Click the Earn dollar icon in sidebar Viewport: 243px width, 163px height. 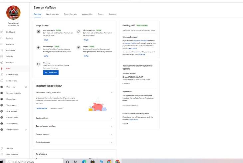point(2,68)
